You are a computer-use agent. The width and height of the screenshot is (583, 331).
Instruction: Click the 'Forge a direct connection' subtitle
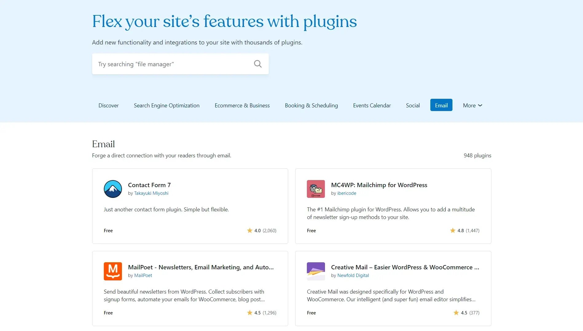(x=162, y=156)
